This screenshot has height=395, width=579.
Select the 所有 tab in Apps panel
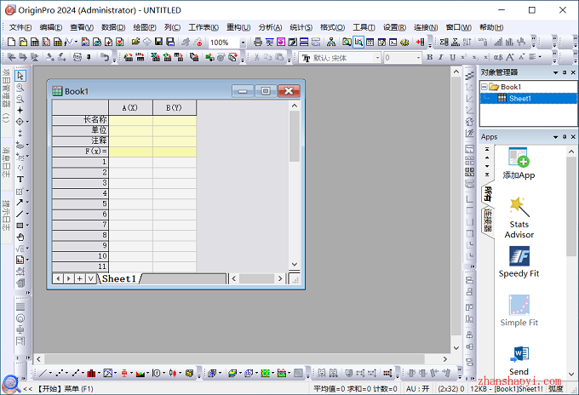coord(488,194)
